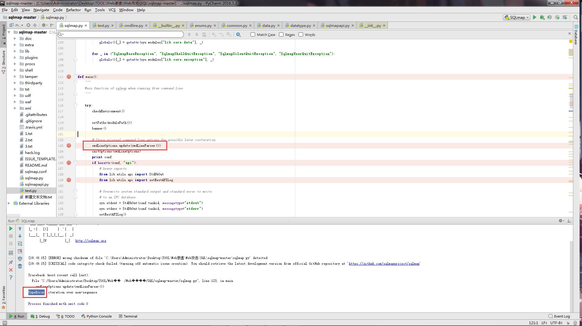Open the TODO tool window
Screen dimensions: 582x326
point(65,316)
